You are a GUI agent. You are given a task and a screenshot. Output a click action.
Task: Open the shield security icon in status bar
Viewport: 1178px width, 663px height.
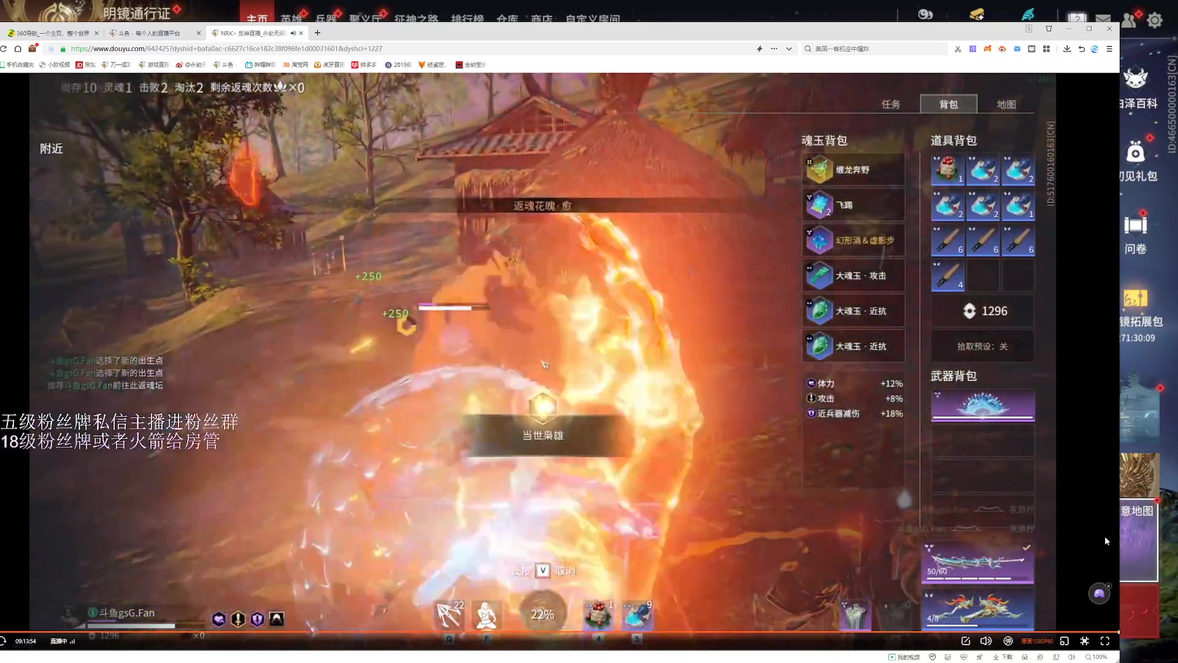click(x=933, y=657)
